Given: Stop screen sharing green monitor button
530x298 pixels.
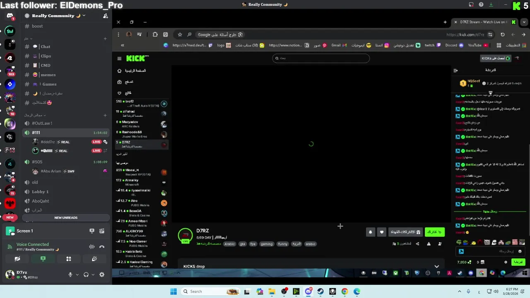Looking at the screenshot, I should 43,259.
